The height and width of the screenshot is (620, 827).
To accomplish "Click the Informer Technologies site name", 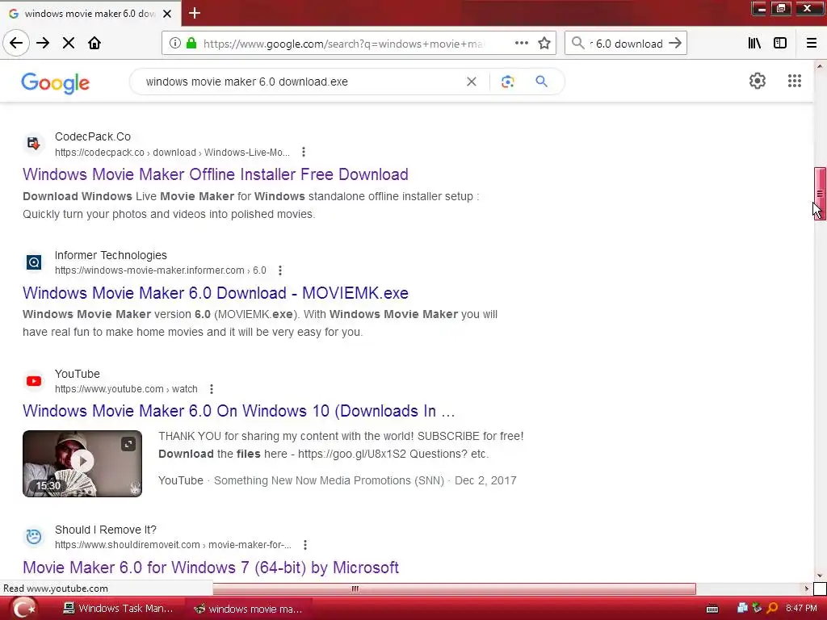I will [111, 255].
